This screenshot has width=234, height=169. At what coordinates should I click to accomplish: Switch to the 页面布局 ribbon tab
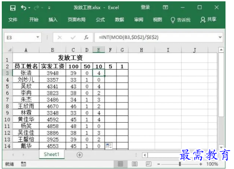pos(77,20)
